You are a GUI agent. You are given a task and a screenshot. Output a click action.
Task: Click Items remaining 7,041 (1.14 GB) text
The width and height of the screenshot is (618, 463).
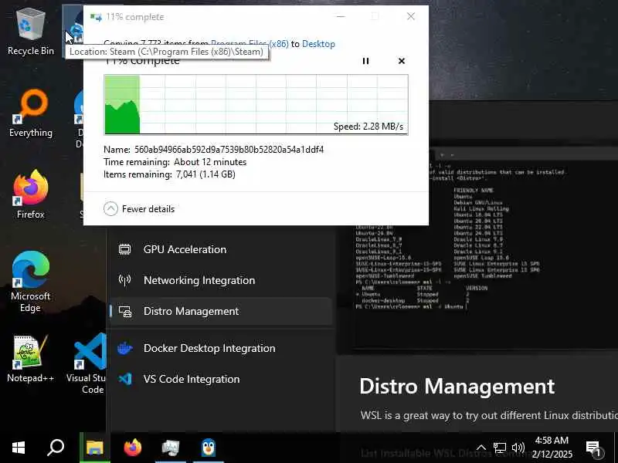[x=169, y=174]
